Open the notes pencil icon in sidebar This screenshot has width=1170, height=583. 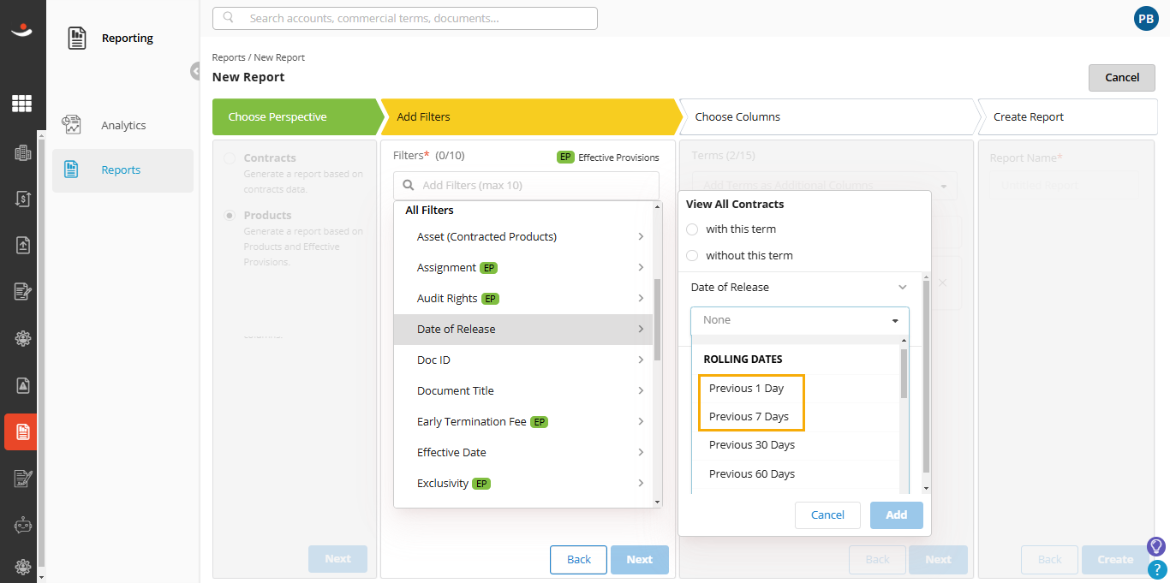coord(22,479)
